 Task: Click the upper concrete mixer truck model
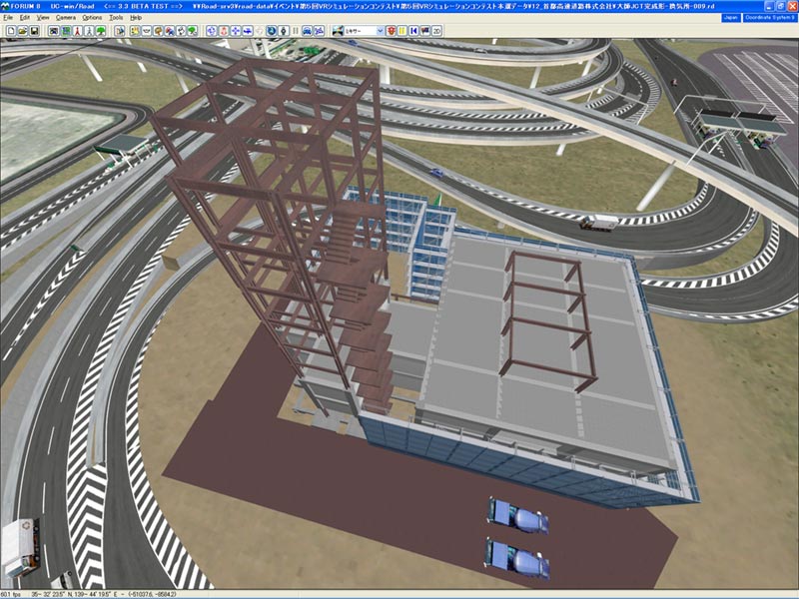[517, 515]
